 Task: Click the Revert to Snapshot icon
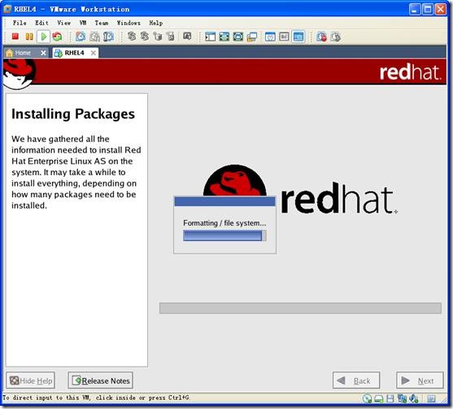click(x=94, y=37)
